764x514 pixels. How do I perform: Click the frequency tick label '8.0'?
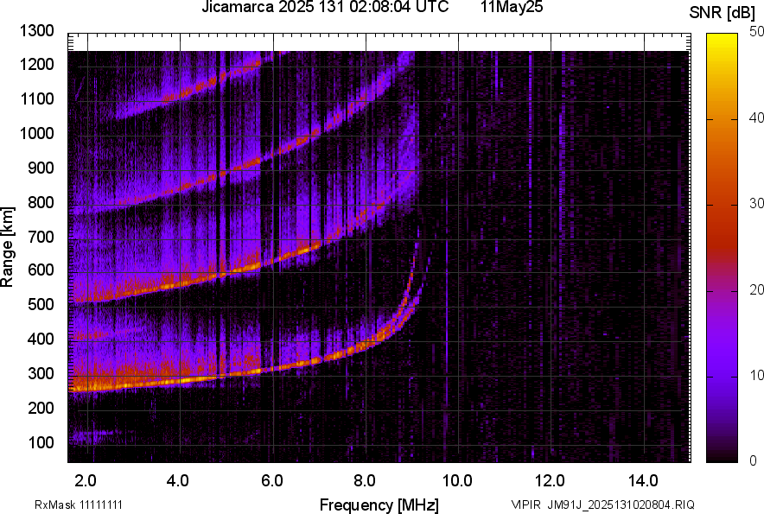point(364,481)
